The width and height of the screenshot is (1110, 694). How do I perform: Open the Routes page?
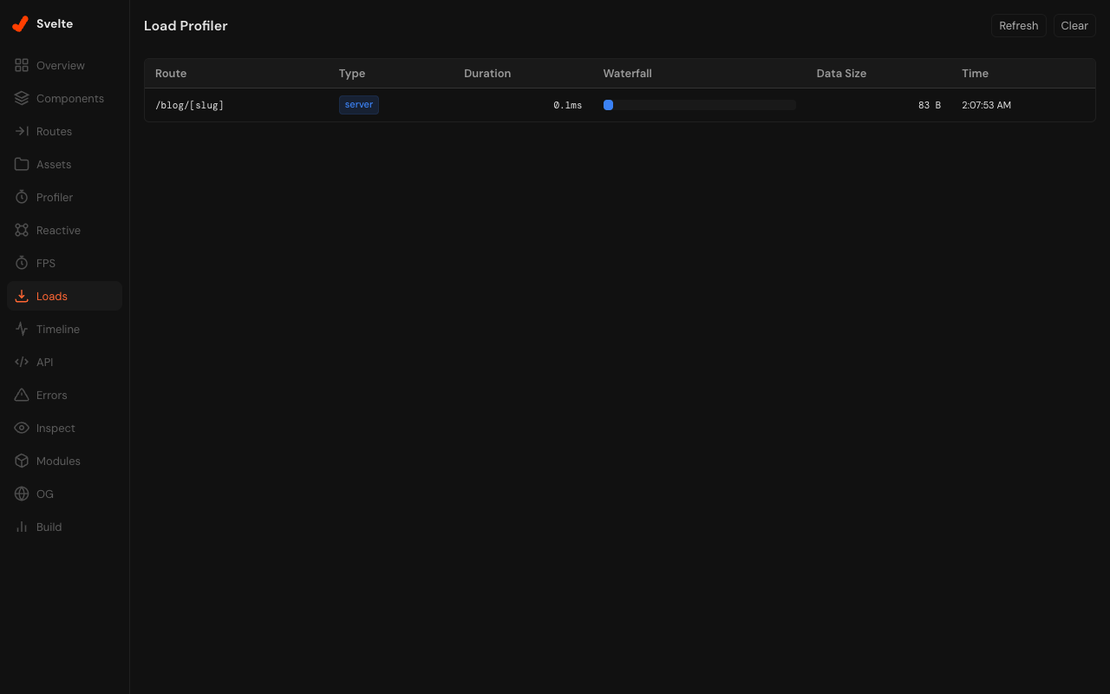pos(64,131)
